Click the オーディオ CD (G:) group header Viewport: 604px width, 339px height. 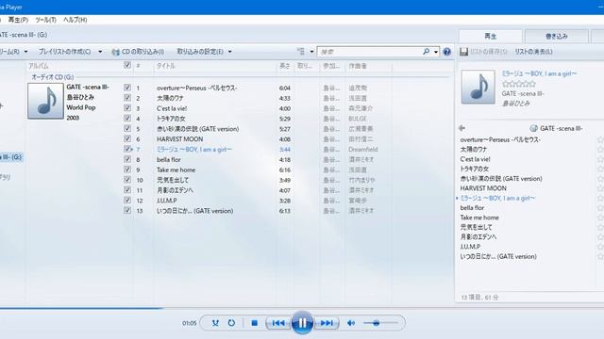click(53, 77)
